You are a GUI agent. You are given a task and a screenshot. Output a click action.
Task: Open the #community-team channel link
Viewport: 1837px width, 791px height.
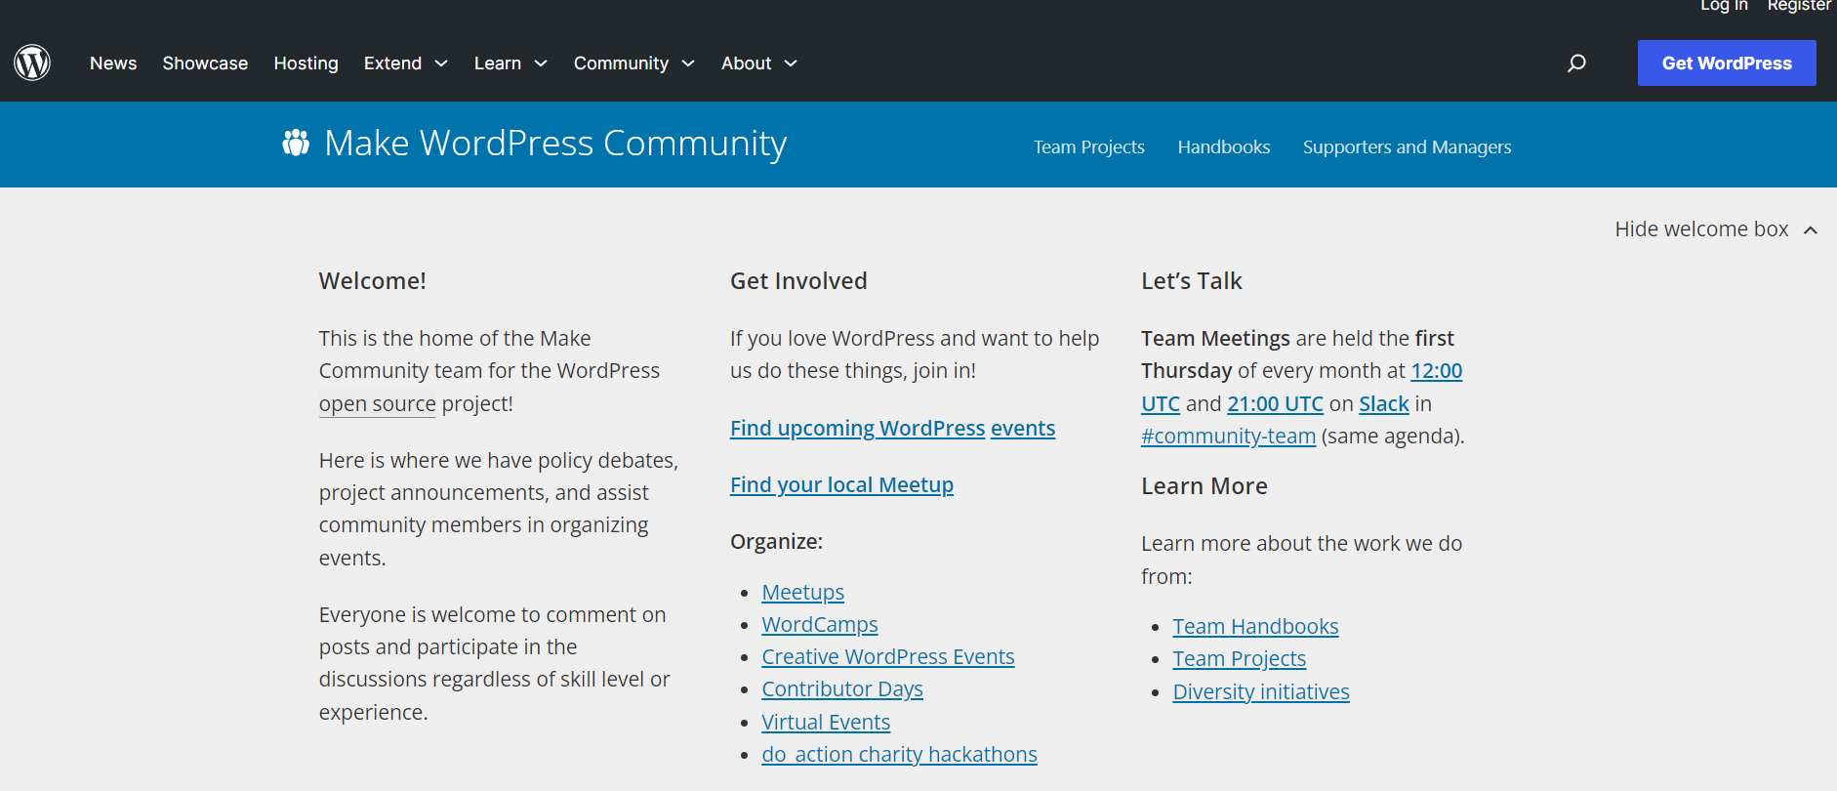[1228, 436]
